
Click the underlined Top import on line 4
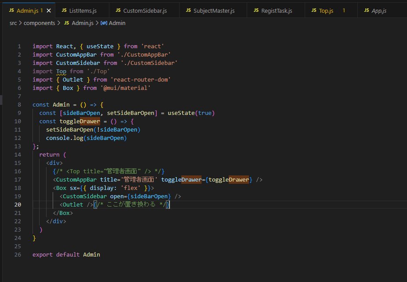pyautogui.click(x=61, y=71)
